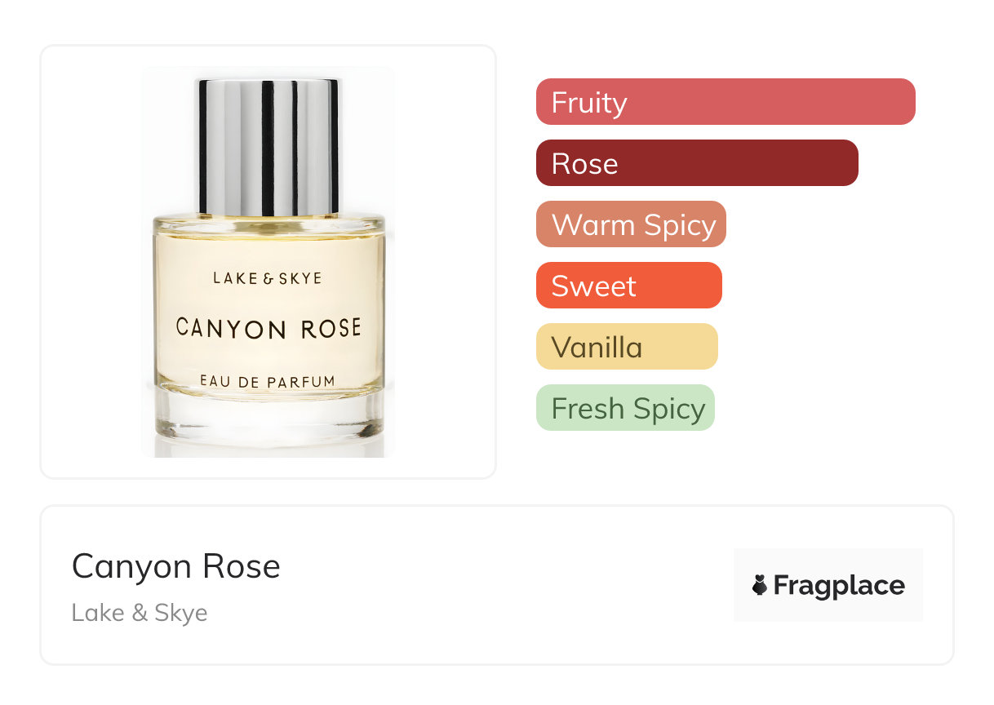This screenshot has height=705, width=994.
Task: Select the green Fresh Spicy accord bar
Action: 625,408
